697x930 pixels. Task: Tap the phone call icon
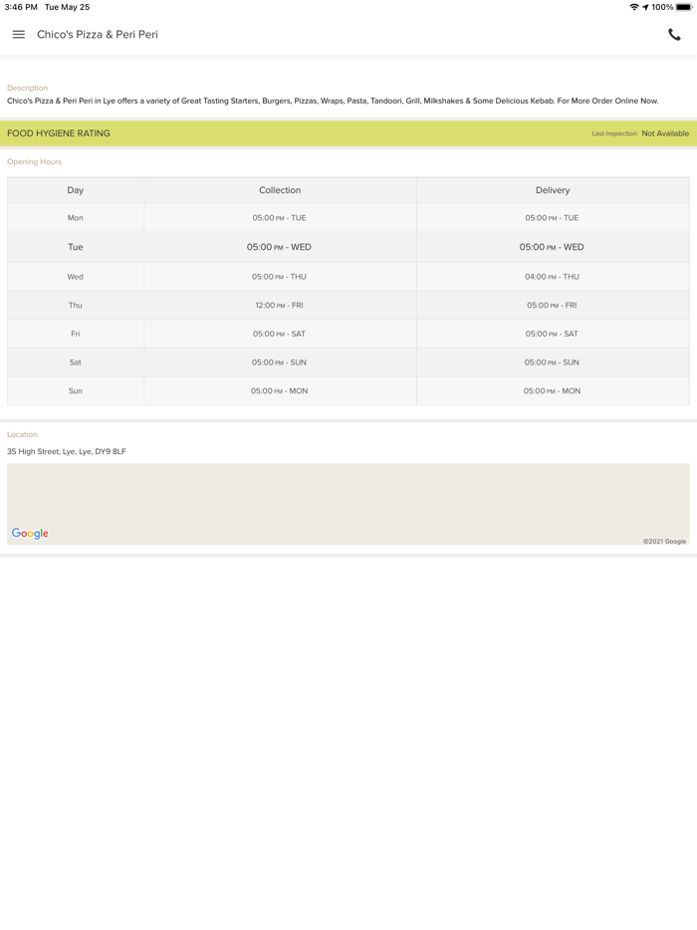click(x=674, y=35)
